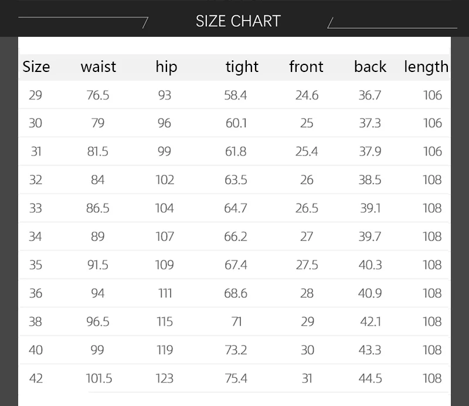Click back value 36.7

click(x=370, y=95)
